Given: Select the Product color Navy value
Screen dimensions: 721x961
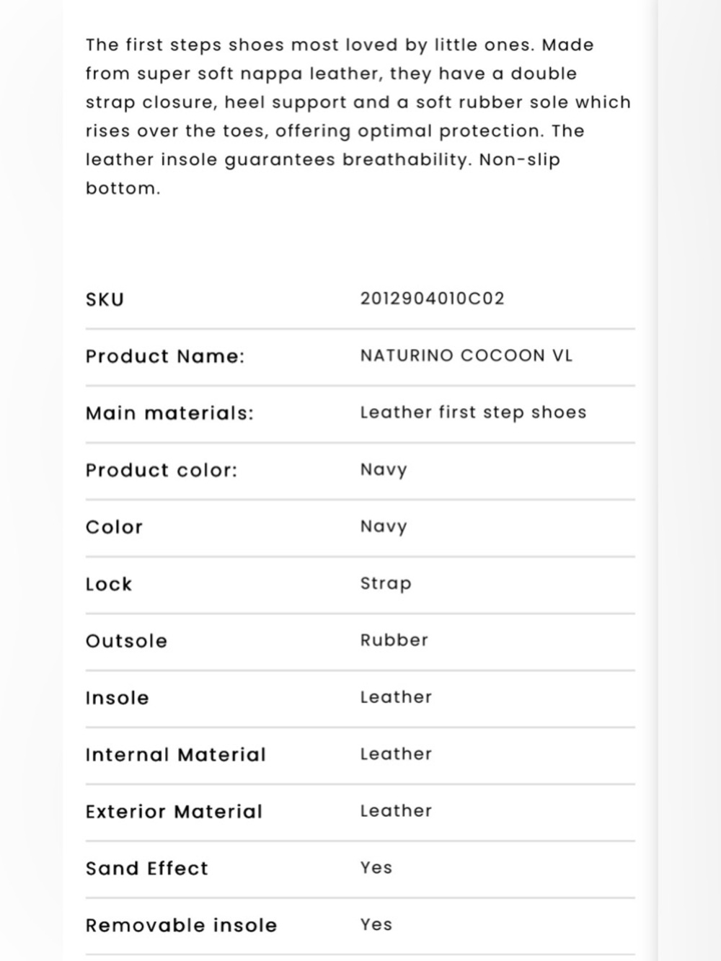Looking at the screenshot, I should click(384, 470).
